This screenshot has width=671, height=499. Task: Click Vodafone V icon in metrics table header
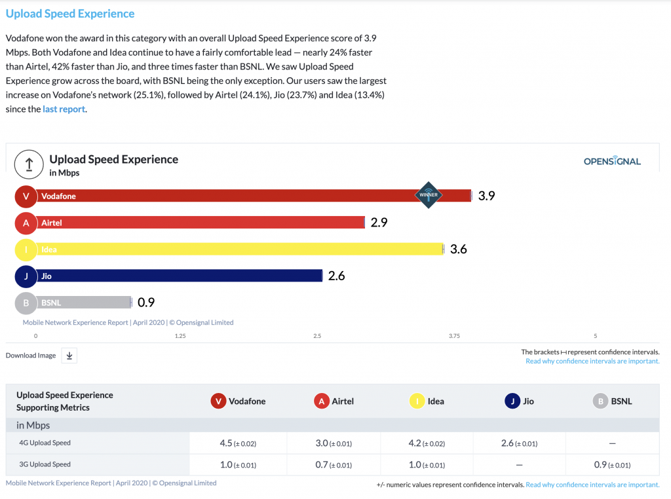[x=218, y=401]
